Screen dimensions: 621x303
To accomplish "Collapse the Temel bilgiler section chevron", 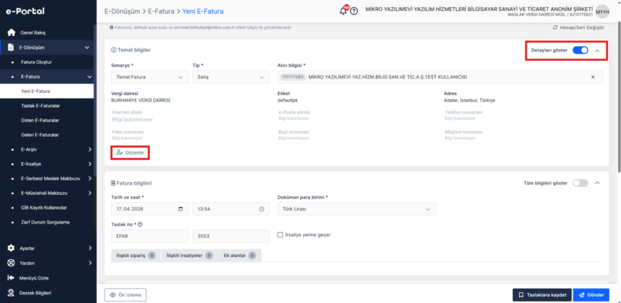I will point(597,51).
